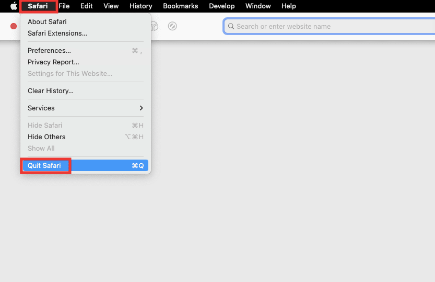Expand the Services submenu
Screen dimensions: 435x282
[86, 108]
